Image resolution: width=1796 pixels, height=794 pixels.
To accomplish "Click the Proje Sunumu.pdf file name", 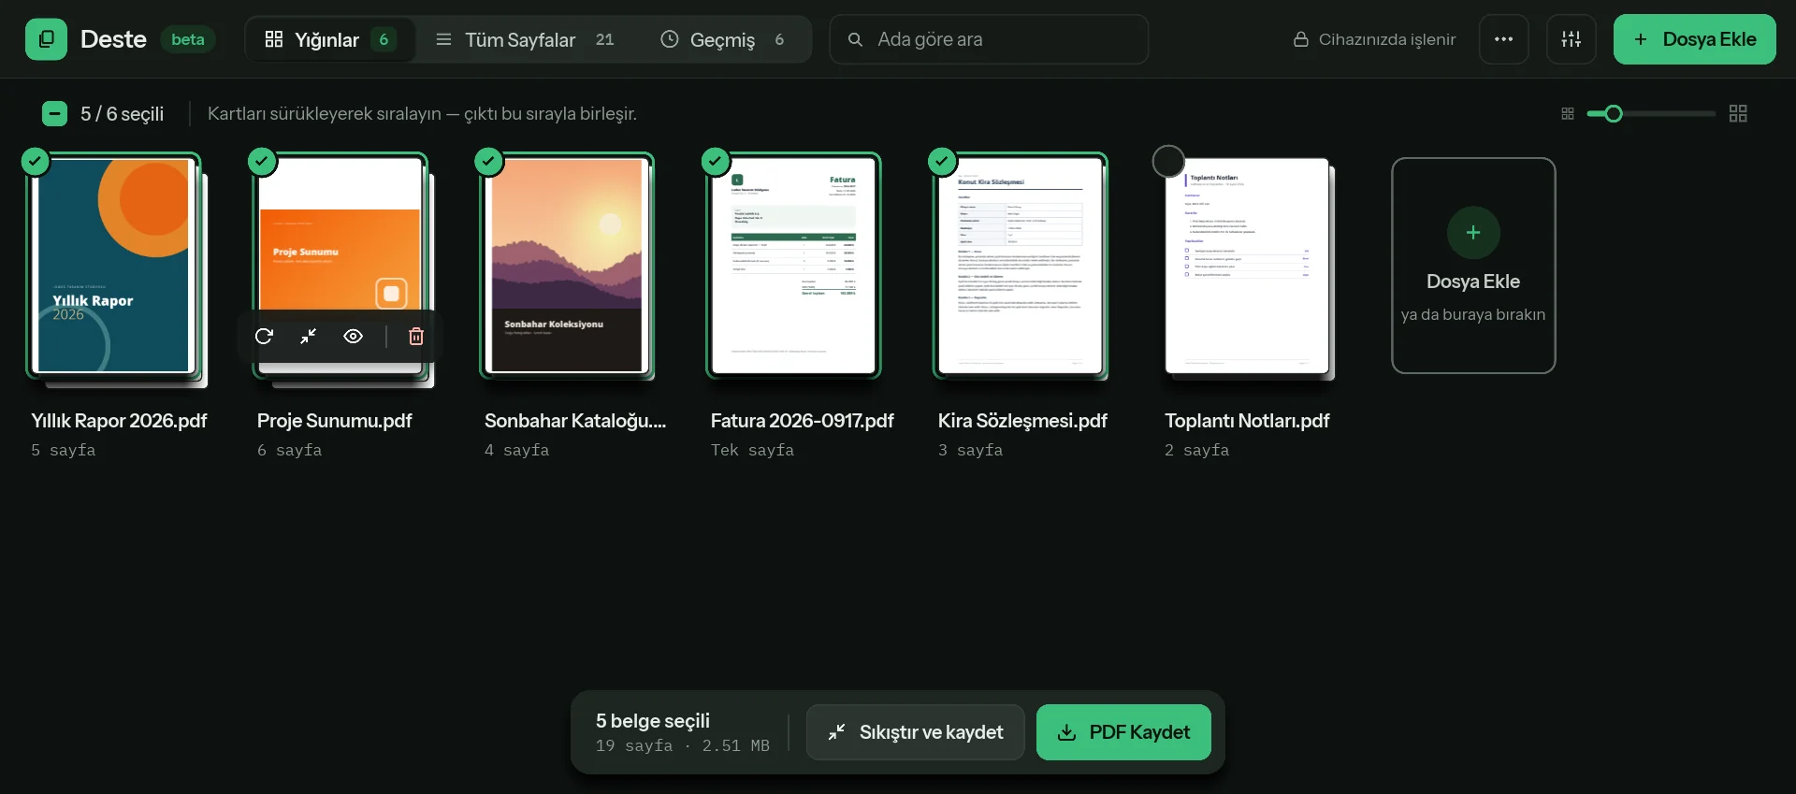I will pyautogui.click(x=335, y=421).
